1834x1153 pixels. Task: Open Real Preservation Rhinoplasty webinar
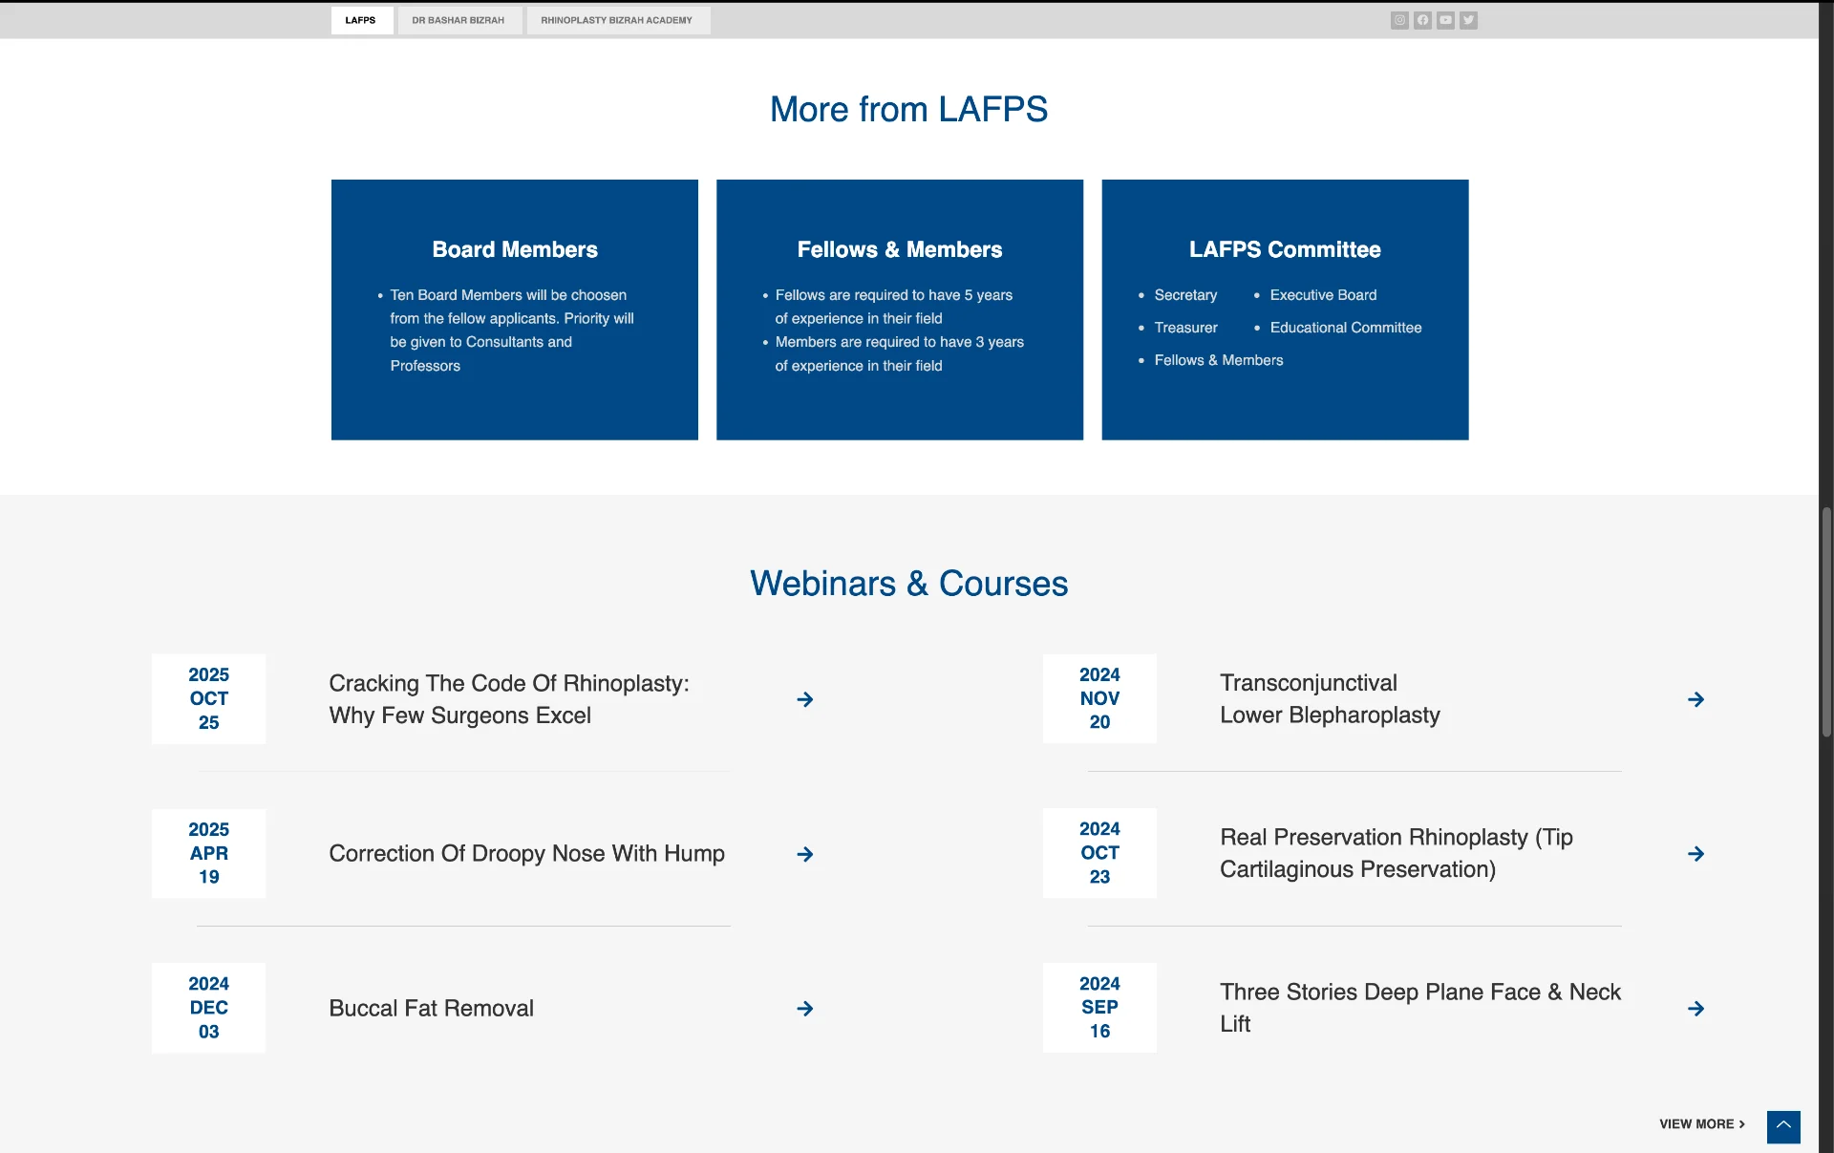click(1397, 853)
